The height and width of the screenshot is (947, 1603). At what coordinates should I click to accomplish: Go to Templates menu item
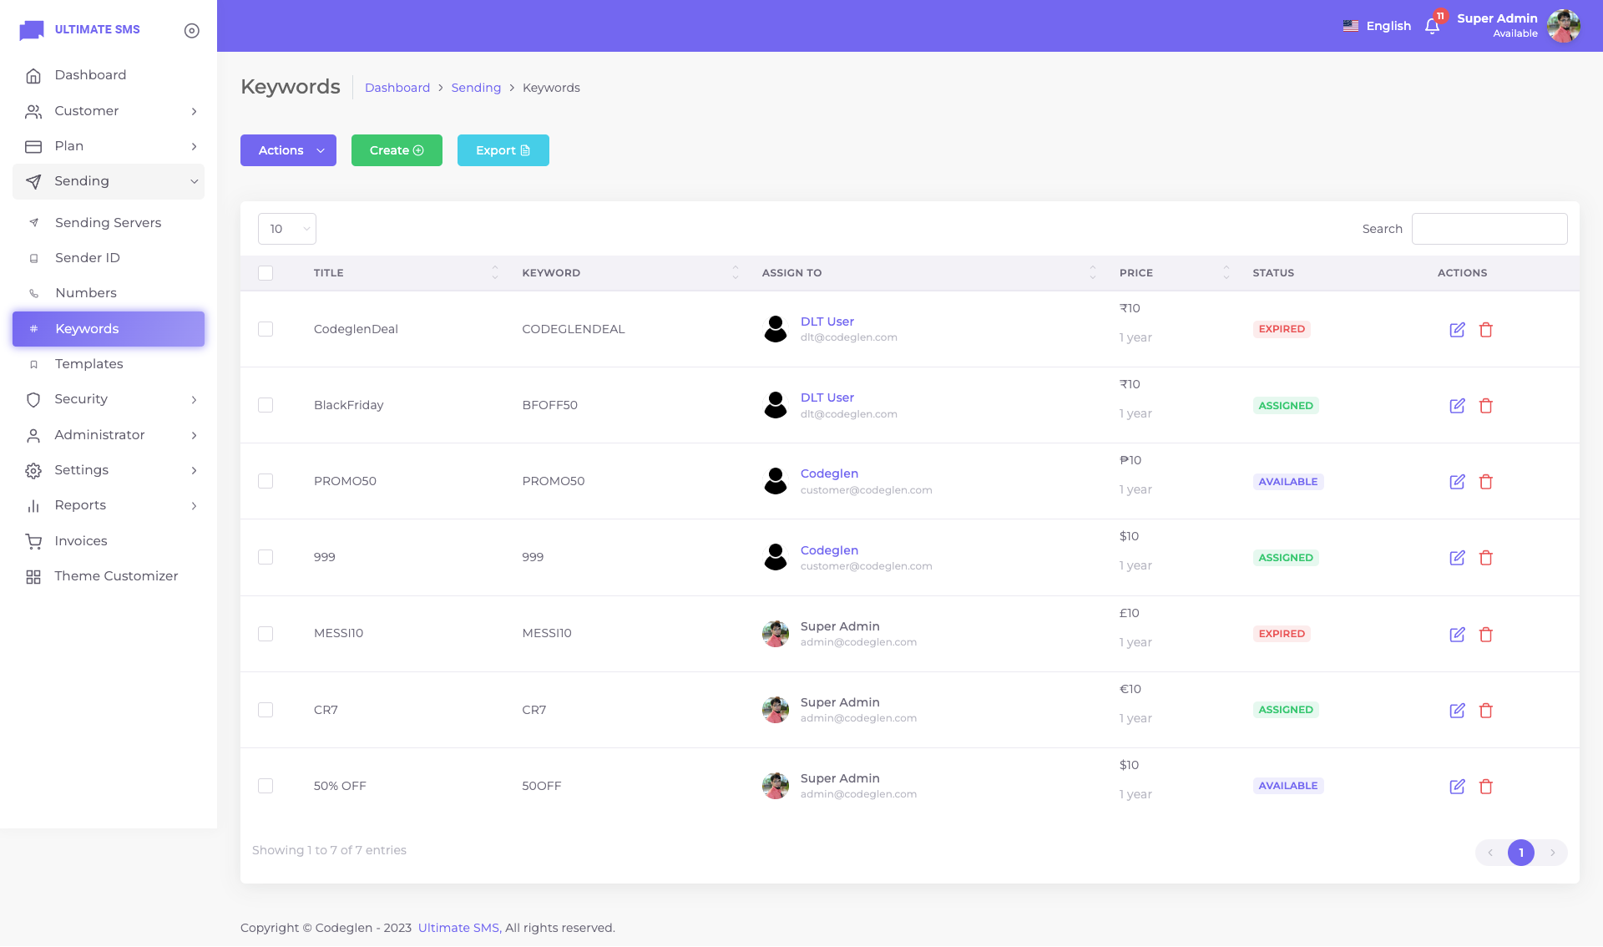88,364
